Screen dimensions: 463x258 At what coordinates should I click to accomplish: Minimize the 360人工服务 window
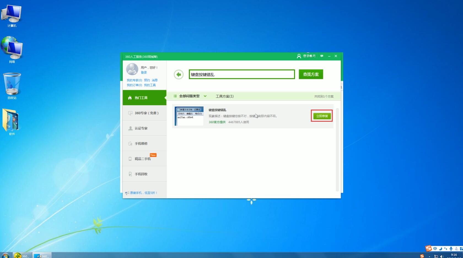329,56
